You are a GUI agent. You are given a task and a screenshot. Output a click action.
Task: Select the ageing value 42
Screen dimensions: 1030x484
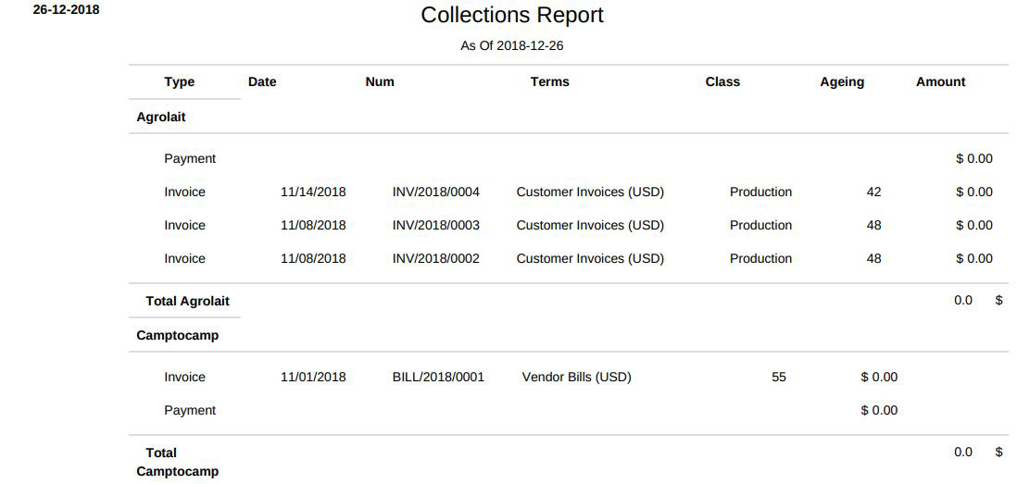(x=873, y=192)
